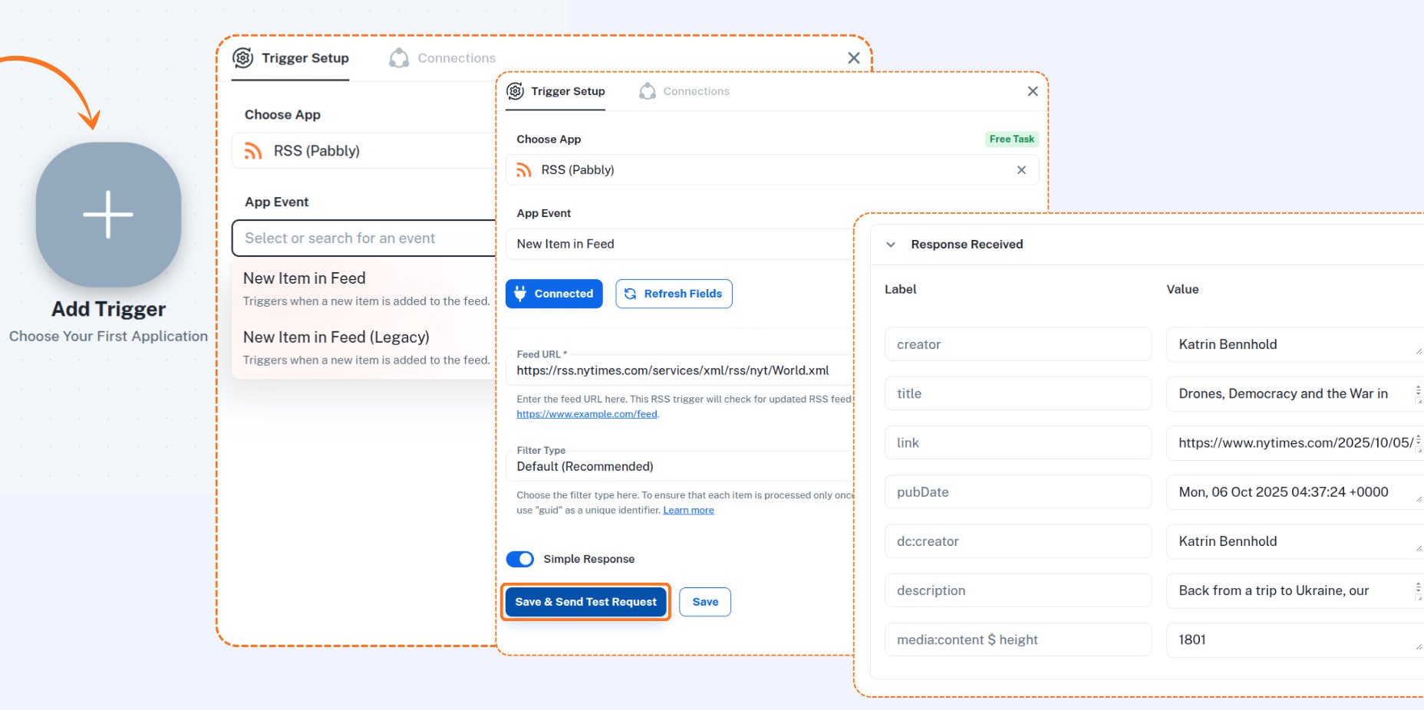
Task: Clear the selected RSS (Pabbly) app
Action: click(x=1021, y=170)
